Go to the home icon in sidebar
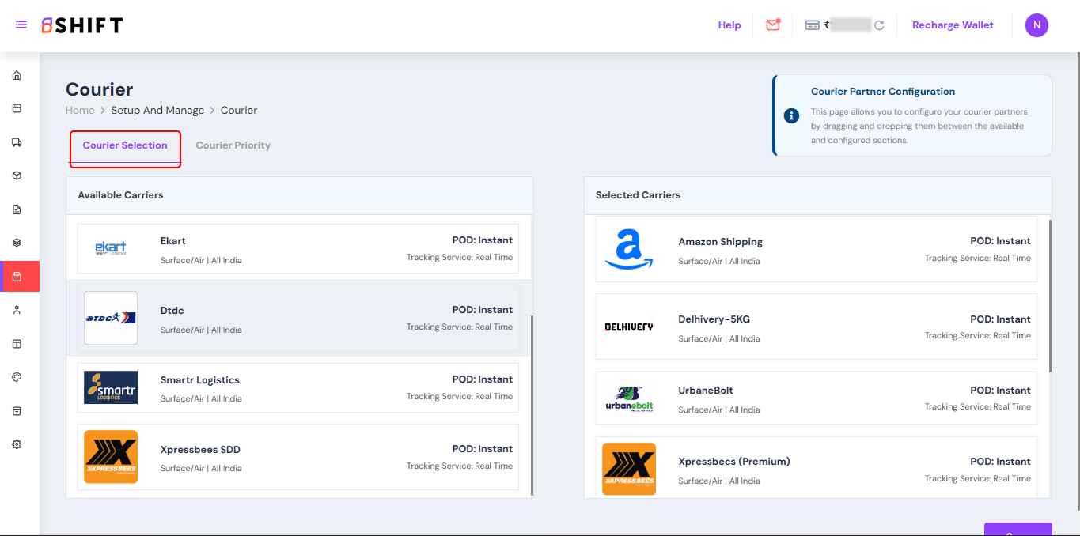Image resolution: width=1080 pixels, height=536 pixels. (x=17, y=76)
